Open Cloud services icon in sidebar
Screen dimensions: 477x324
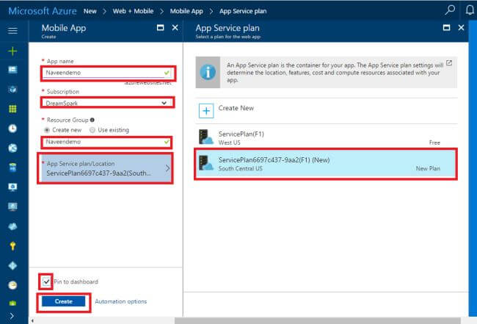(x=12, y=226)
